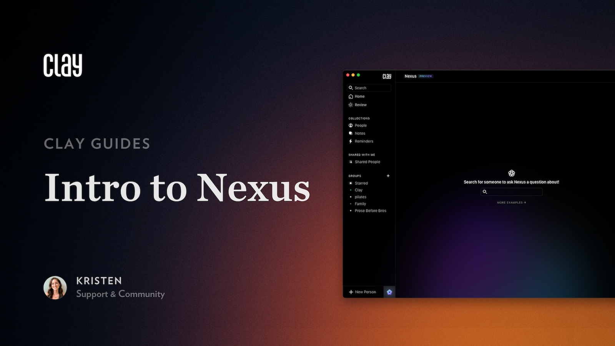Open Reminders with the lightning icon

click(x=363, y=141)
